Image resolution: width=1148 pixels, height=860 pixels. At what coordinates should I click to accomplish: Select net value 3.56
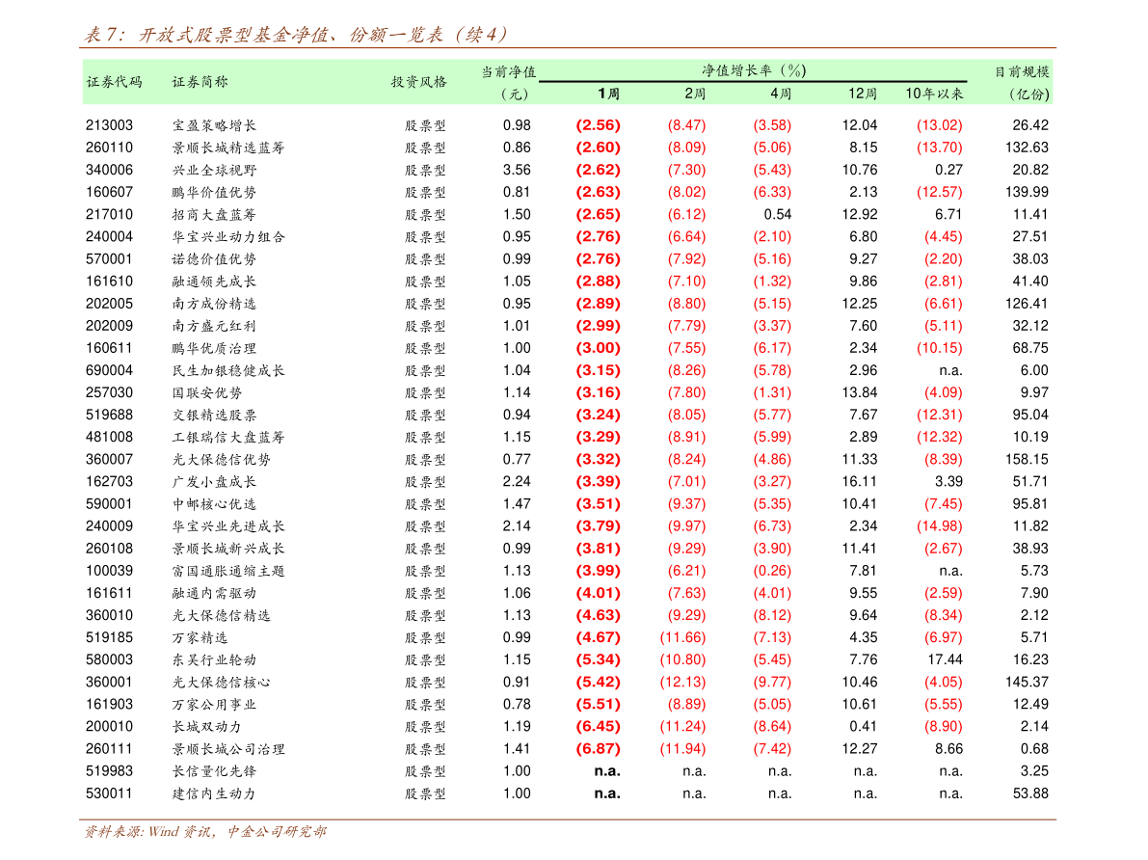tap(517, 170)
